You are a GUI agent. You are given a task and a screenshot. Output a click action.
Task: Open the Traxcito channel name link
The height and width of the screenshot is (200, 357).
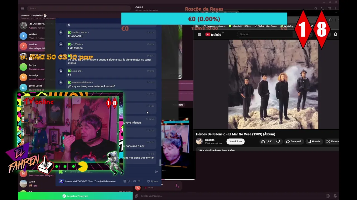click(209, 140)
